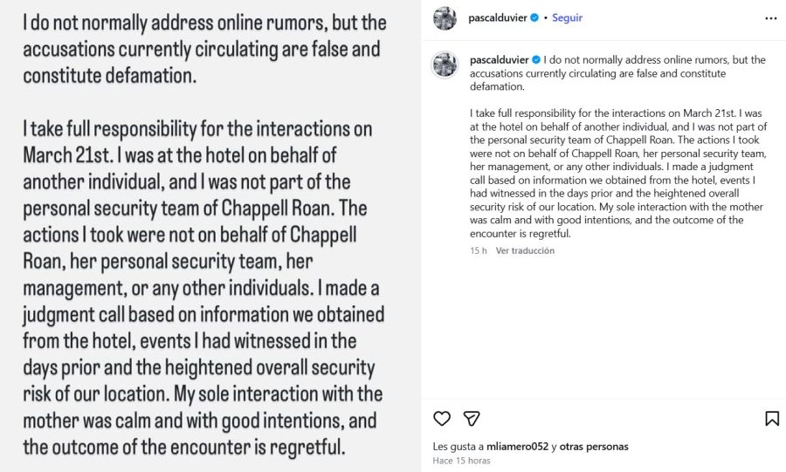Open the three-dot more options menu
This screenshot has width=786, height=472.
coord(770,17)
